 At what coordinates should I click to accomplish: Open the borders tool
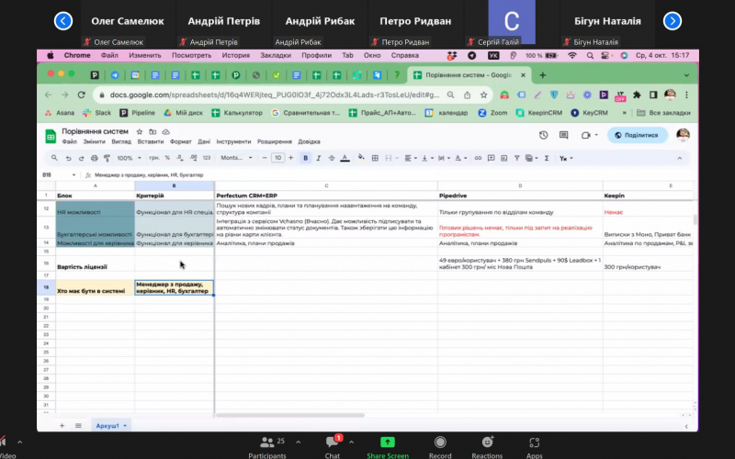(x=375, y=158)
